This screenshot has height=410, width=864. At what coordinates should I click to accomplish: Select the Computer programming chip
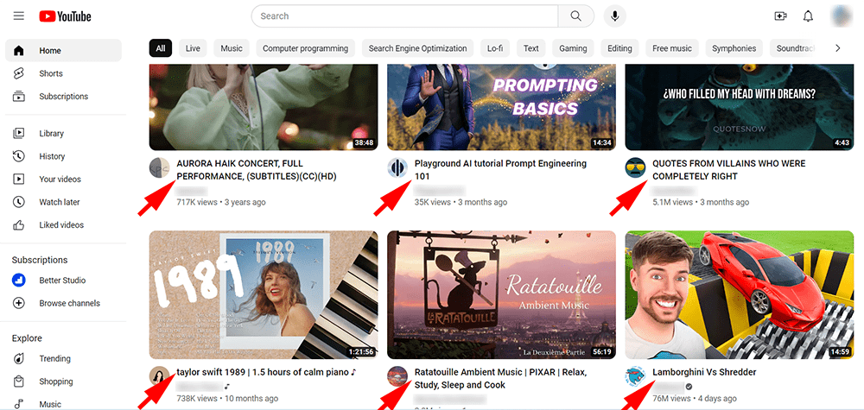(x=305, y=48)
